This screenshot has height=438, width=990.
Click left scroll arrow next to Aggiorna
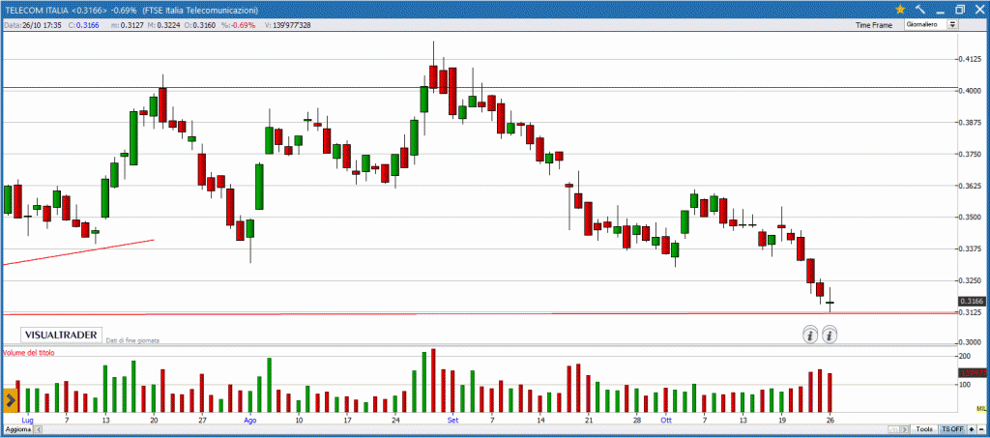(38, 429)
